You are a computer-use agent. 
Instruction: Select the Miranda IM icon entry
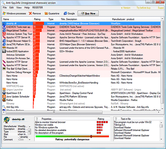coord(4,48)
